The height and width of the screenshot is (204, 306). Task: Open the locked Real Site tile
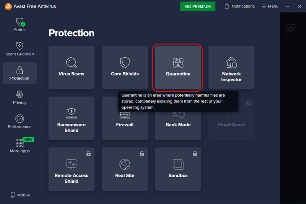[125, 169]
